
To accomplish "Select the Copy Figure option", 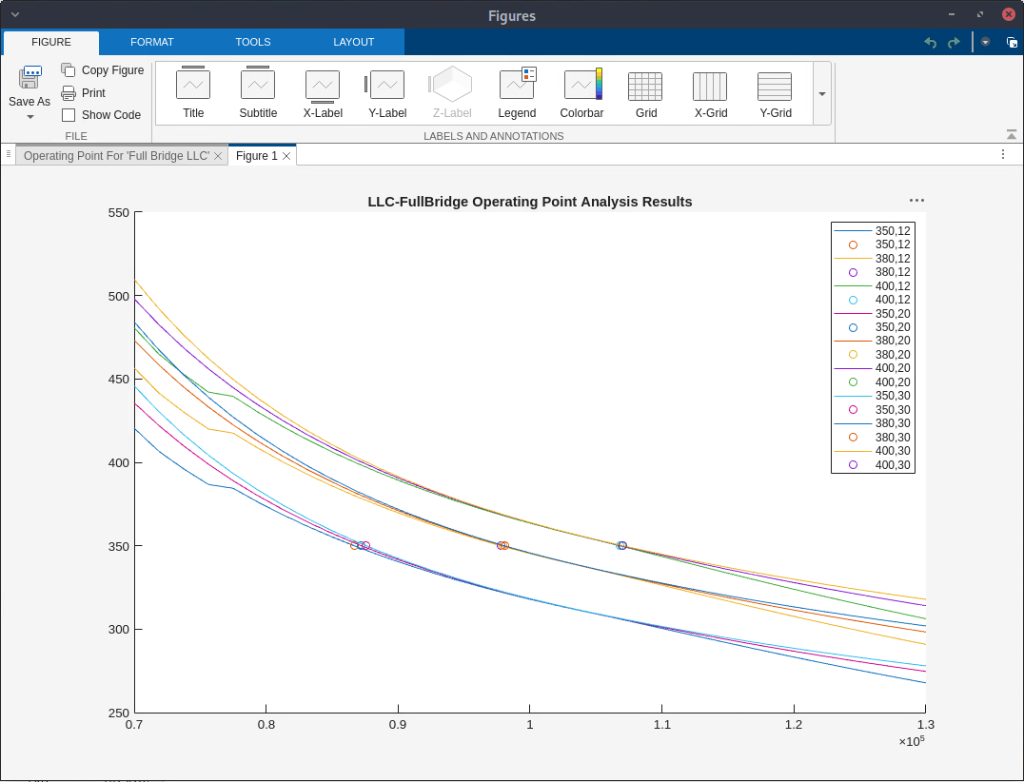I will (x=103, y=69).
